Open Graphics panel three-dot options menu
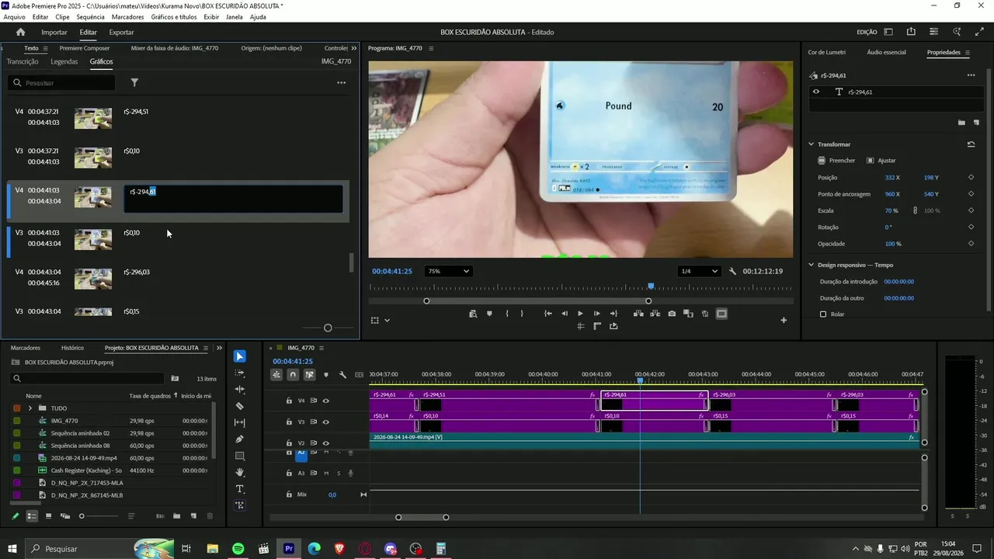The width and height of the screenshot is (994, 559). click(341, 82)
